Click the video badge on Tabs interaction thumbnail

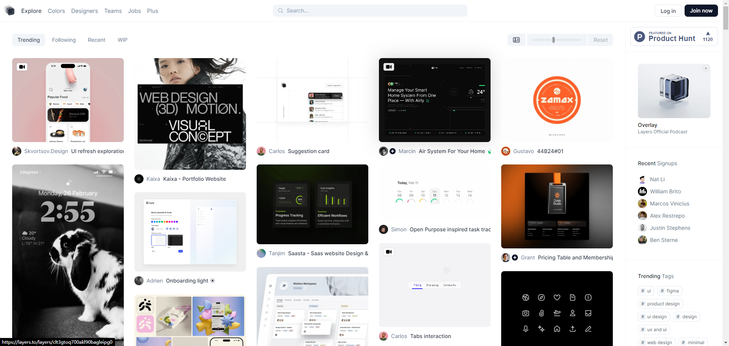[x=389, y=252]
